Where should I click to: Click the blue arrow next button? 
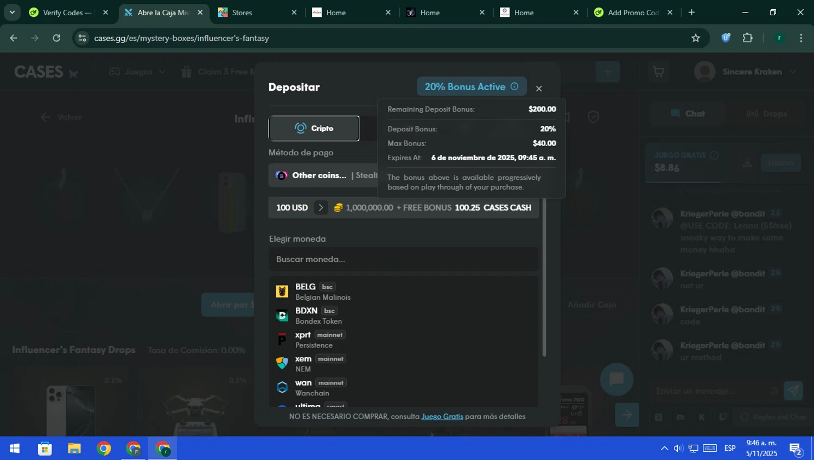point(627,415)
